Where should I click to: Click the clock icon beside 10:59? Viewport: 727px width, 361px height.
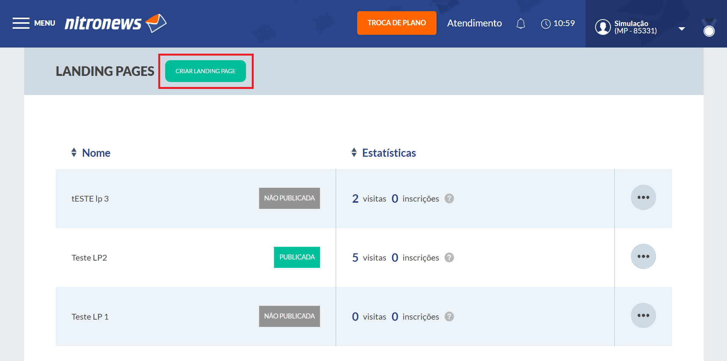[x=546, y=24]
